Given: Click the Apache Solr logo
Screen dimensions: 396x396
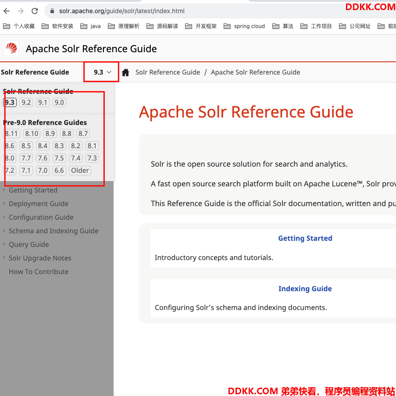Looking at the screenshot, I should coord(11,48).
